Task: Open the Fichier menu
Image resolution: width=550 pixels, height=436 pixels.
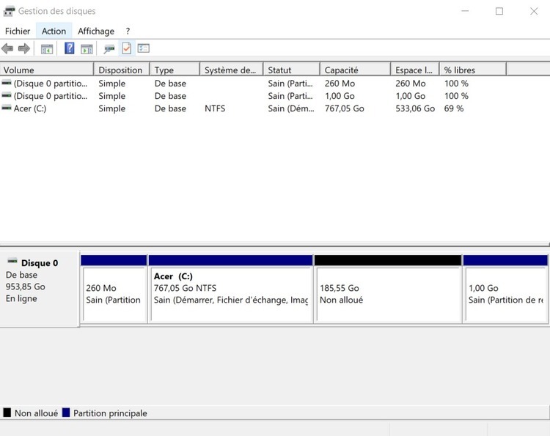Action: point(18,31)
